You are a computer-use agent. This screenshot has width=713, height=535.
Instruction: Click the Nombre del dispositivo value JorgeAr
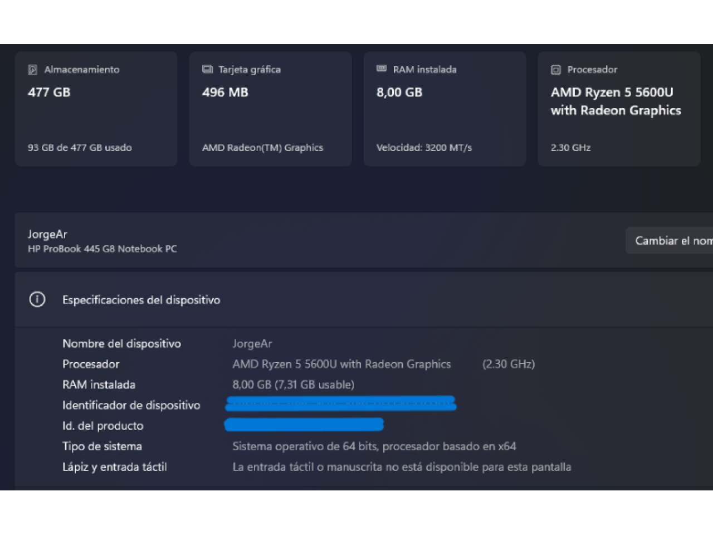tap(252, 344)
